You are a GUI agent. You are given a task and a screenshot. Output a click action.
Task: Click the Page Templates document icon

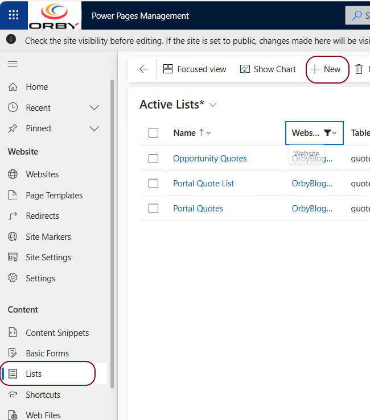pyautogui.click(x=13, y=196)
